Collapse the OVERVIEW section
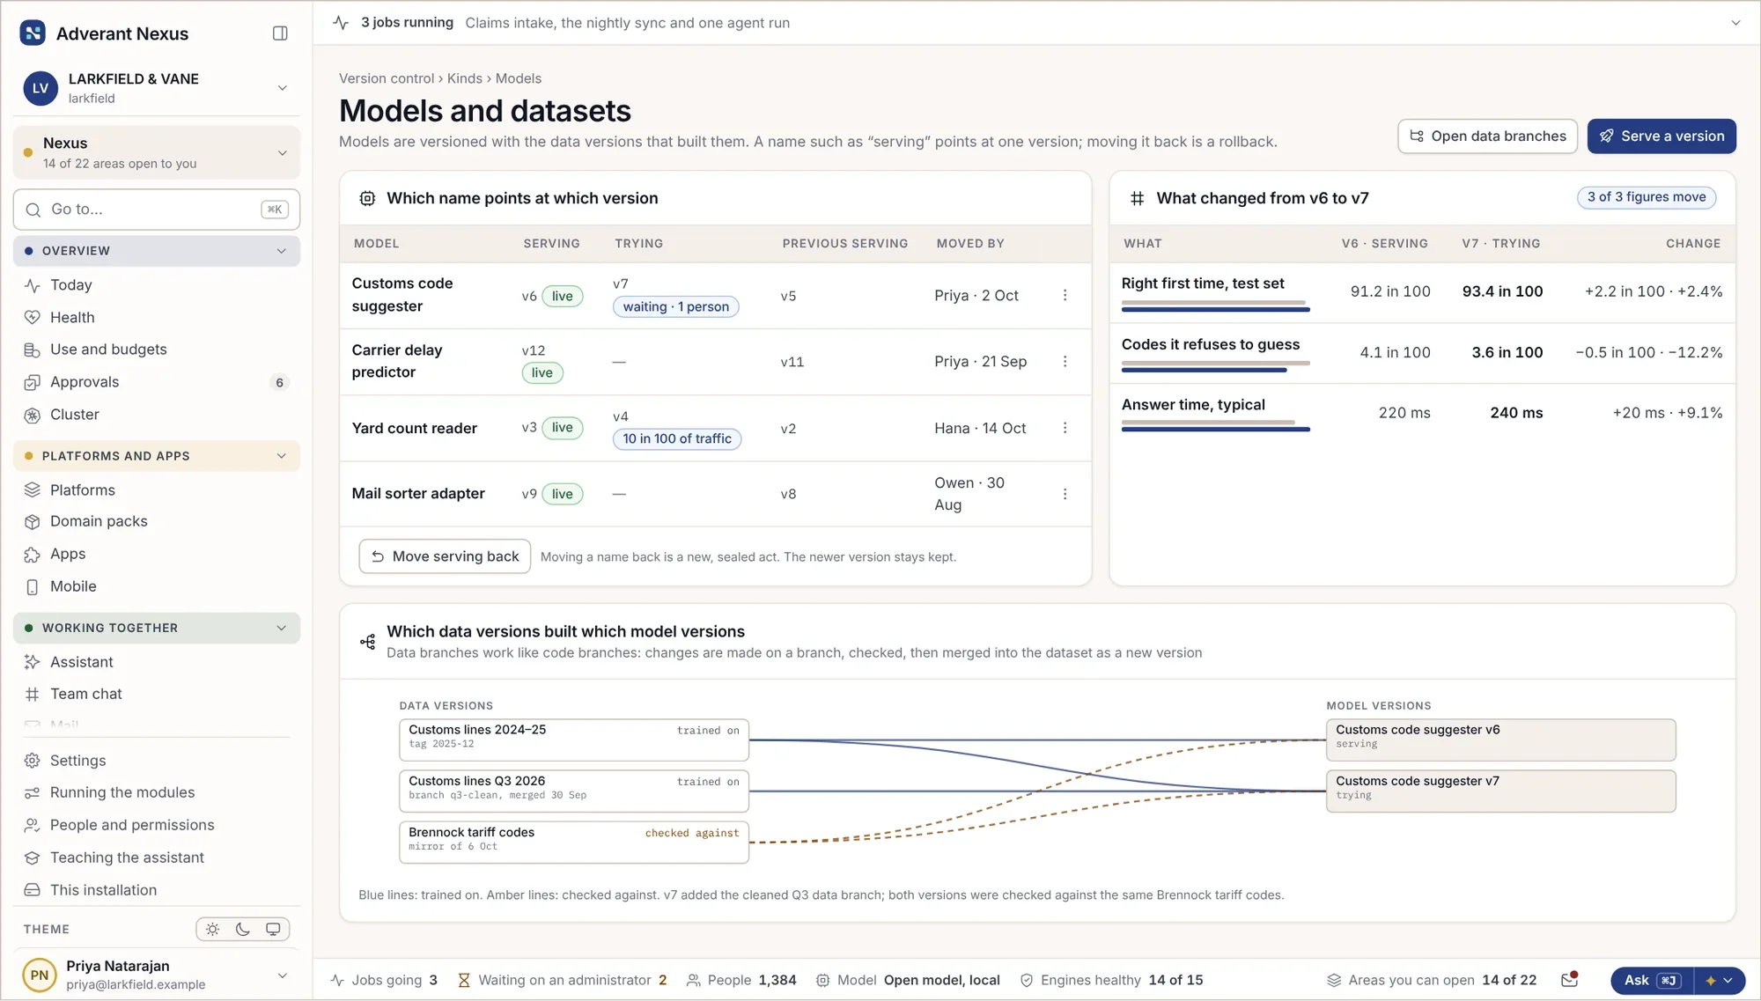This screenshot has width=1761, height=1001. click(x=157, y=251)
